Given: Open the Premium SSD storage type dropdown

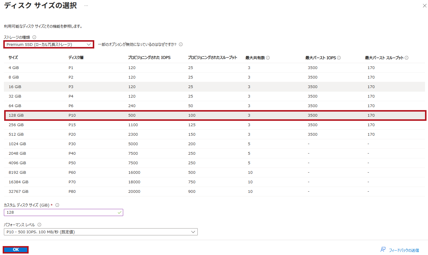Looking at the screenshot, I should (x=49, y=44).
